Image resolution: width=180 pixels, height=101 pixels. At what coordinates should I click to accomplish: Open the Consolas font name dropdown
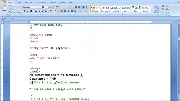pyautogui.click(x=41, y=7)
